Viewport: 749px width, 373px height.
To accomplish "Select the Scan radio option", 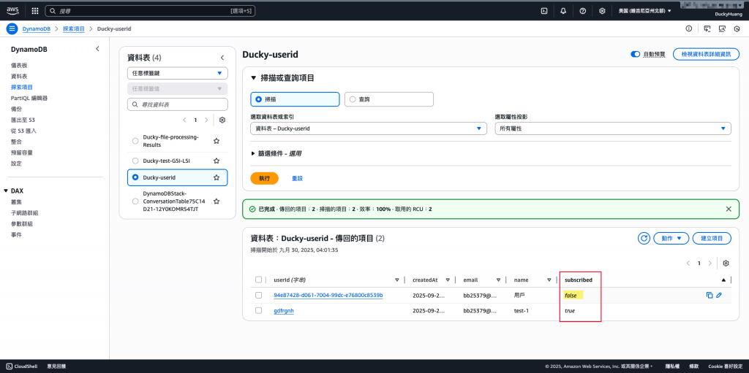I will point(259,99).
